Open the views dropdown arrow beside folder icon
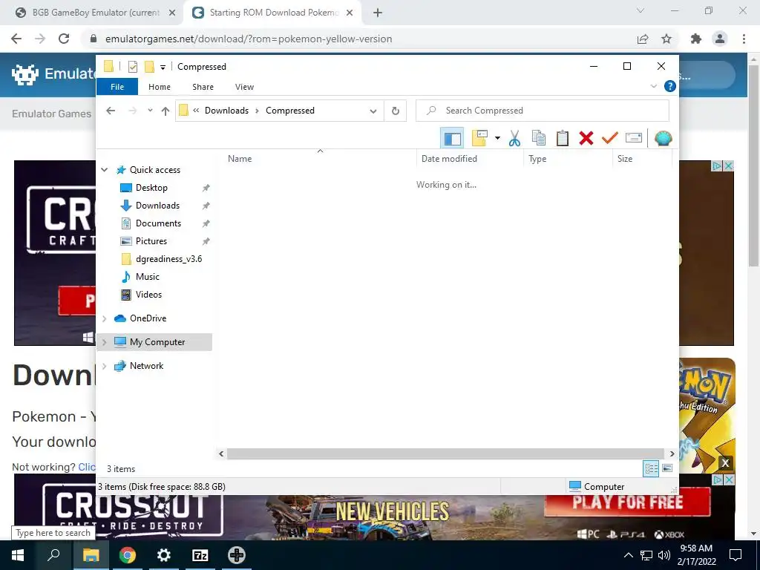The height and width of the screenshot is (570, 760). tap(497, 139)
